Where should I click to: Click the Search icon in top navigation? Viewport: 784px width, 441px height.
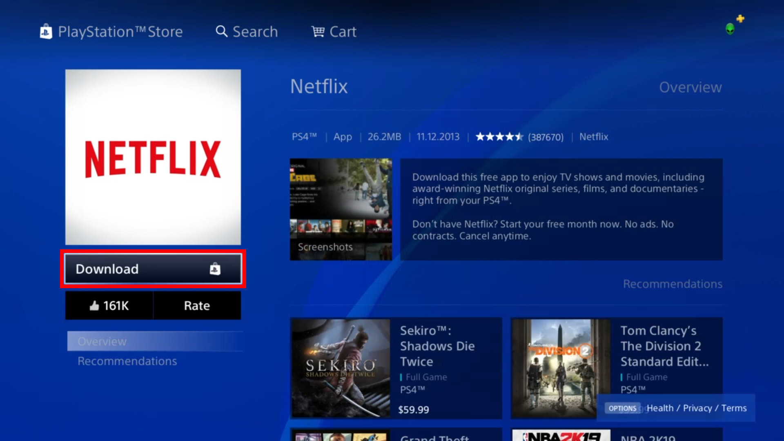point(221,31)
